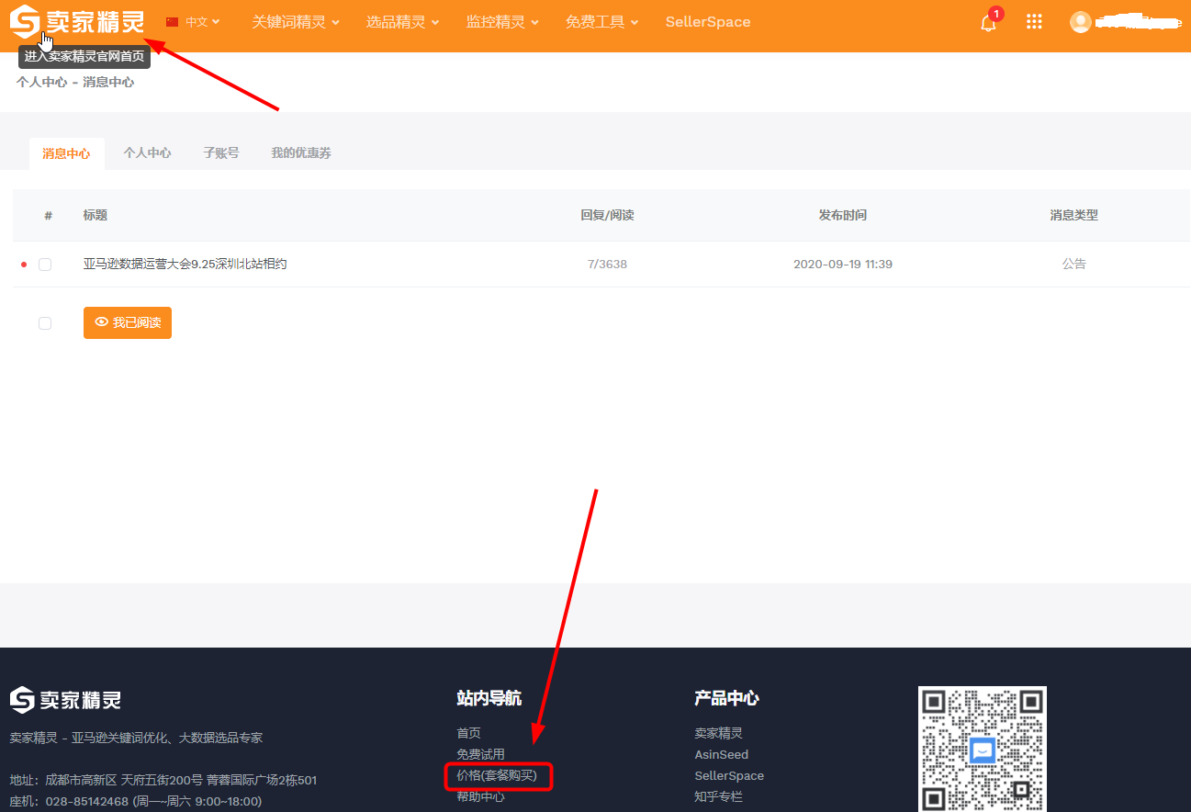1191x812 pixels.
Task: Click the China flag language icon
Action: click(x=170, y=20)
